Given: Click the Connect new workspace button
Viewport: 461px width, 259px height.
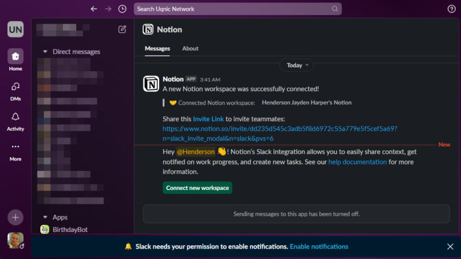Looking at the screenshot, I should point(197,188).
